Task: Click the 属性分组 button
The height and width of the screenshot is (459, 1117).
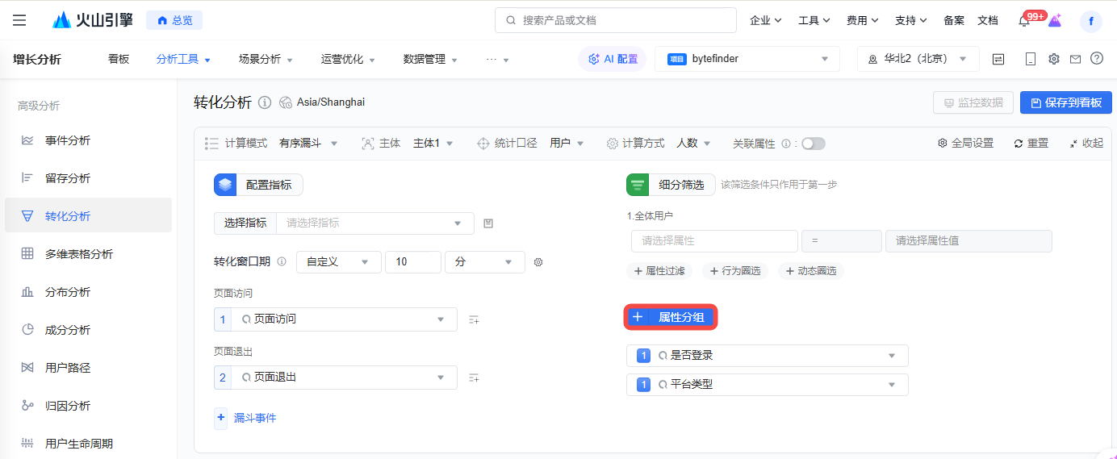Action: coord(671,318)
